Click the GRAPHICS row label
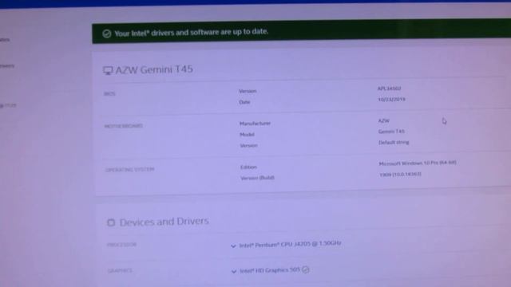 click(x=120, y=271)
